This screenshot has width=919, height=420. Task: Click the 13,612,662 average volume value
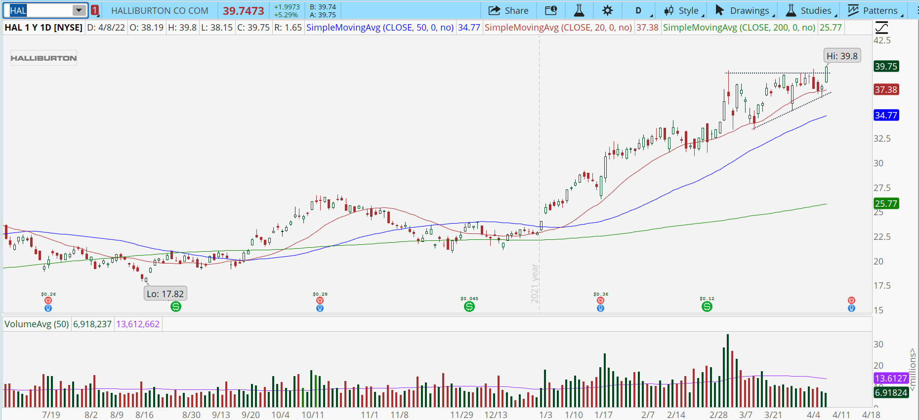tap(138, 324)
